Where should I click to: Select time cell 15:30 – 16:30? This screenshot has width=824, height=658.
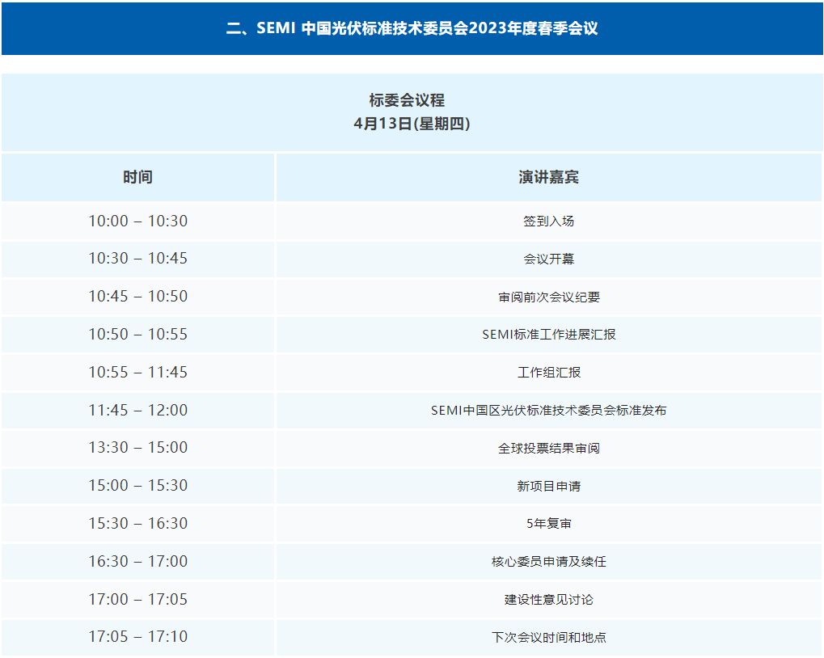click(137, 524)
